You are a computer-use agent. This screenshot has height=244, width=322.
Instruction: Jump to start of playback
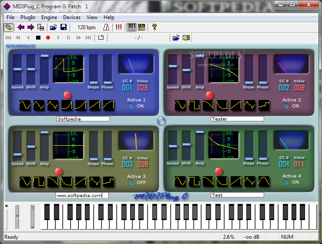tap(8, 37)
